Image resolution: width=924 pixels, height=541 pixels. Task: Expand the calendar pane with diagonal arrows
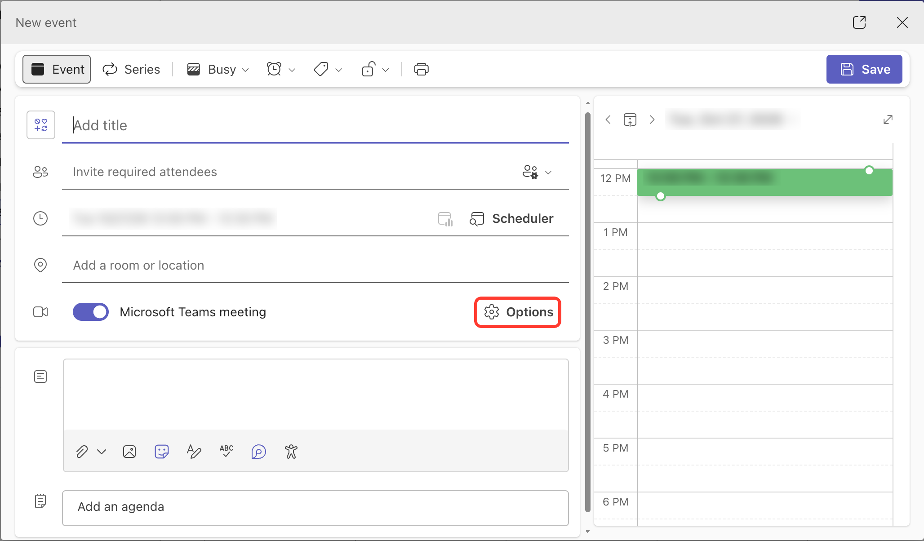click(888, 120)
